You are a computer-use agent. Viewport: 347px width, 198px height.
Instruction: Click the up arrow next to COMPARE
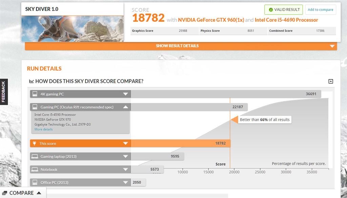(x=39, y=193)
